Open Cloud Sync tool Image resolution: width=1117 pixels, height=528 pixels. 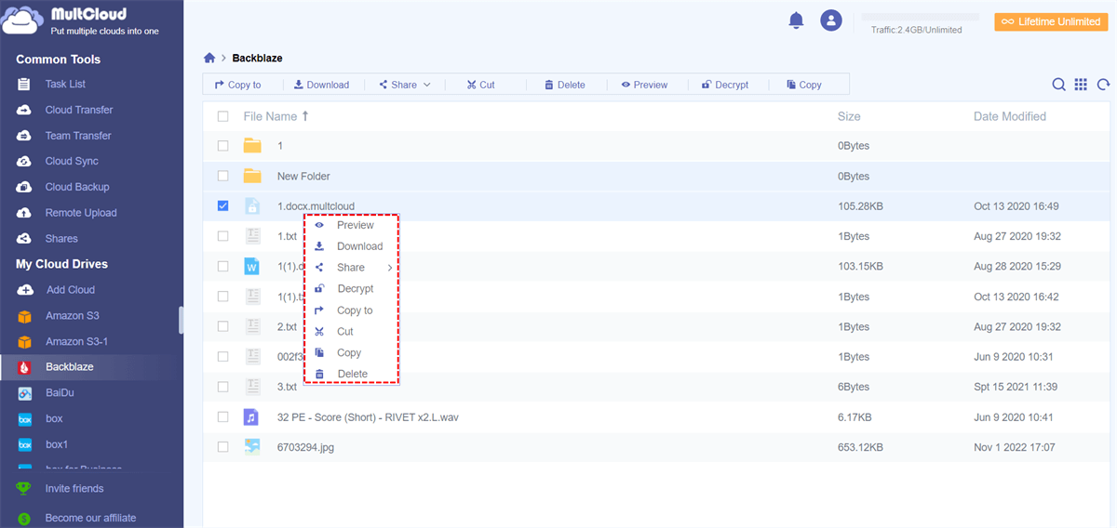click(72, 162)
